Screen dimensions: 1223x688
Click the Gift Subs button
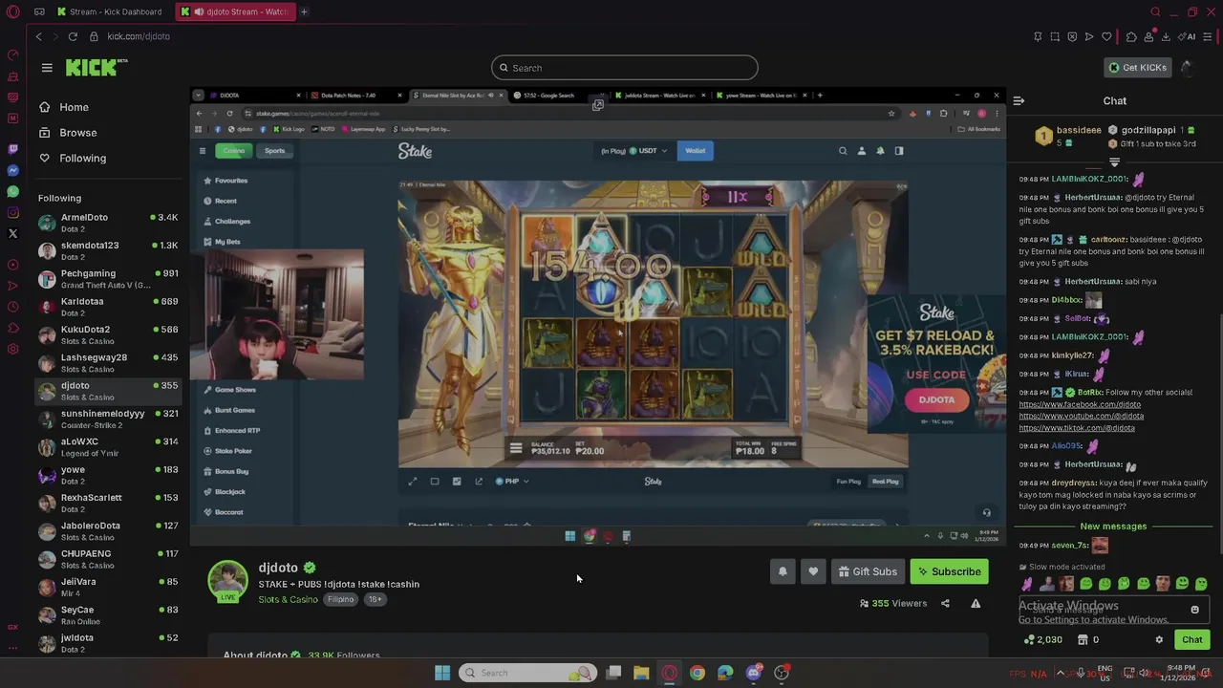tap(868, 571)
